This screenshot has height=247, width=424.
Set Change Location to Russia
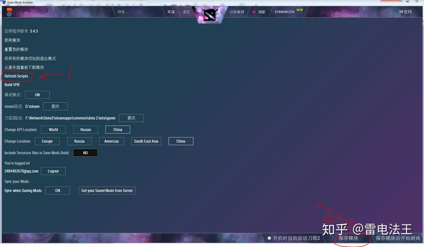(79, 141)
